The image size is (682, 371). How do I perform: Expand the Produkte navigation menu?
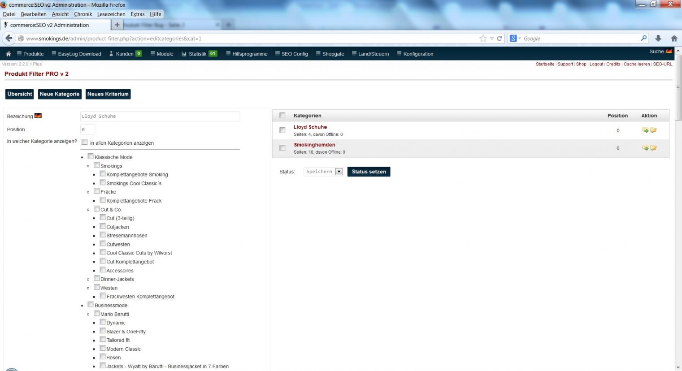[x=30, y=54]
